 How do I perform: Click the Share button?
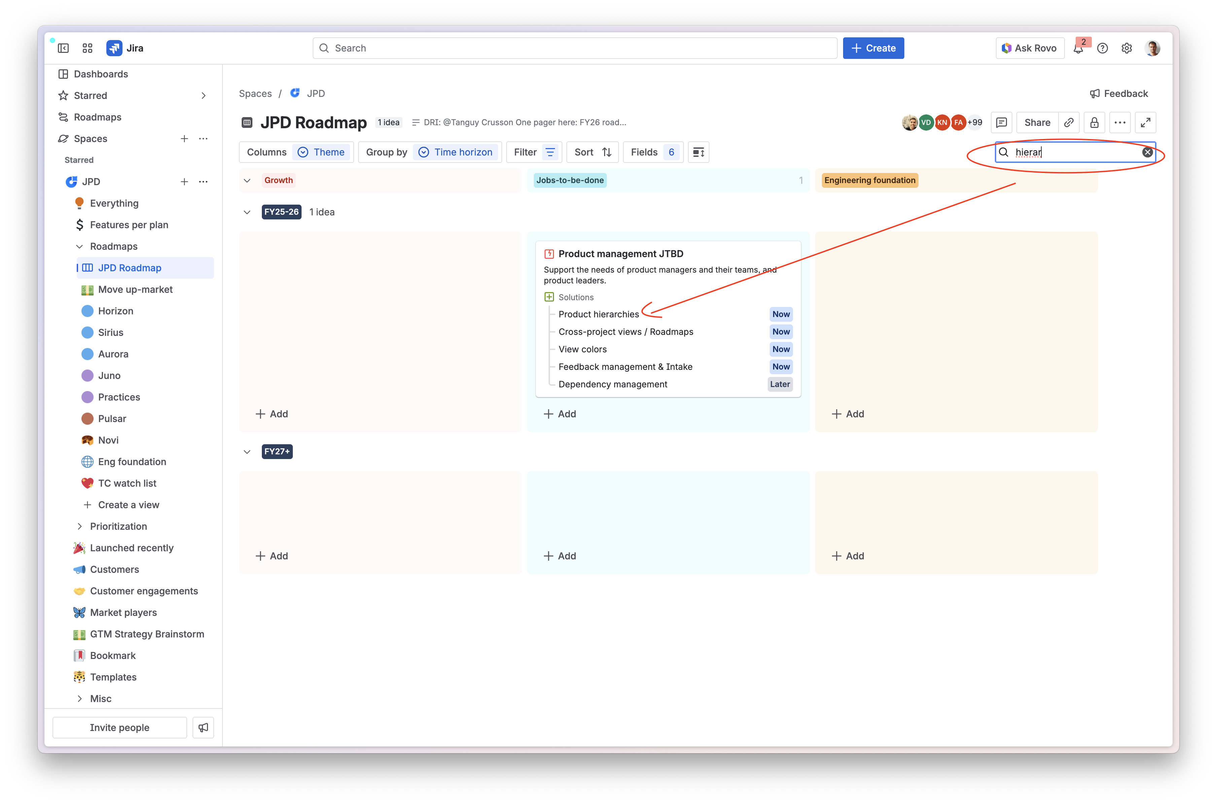point(1037,123)
